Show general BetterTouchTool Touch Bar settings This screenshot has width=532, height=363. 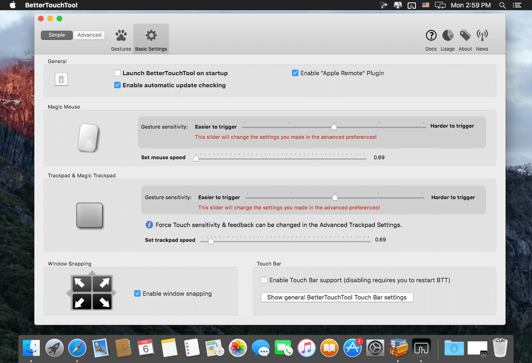point(337,297)
